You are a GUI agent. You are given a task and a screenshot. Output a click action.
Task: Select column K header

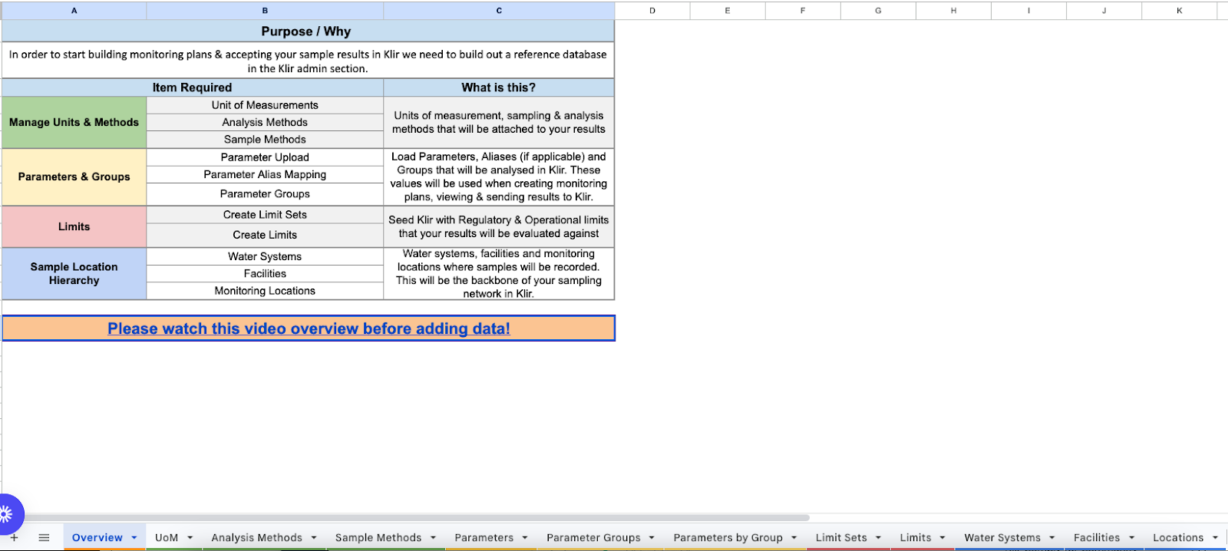click(x=1179, y=11)
